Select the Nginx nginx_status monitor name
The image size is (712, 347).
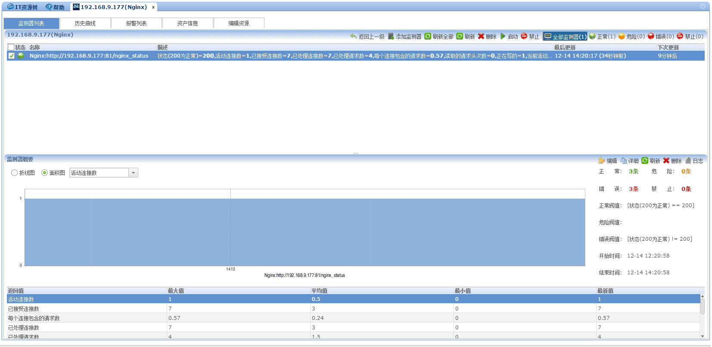89,56
